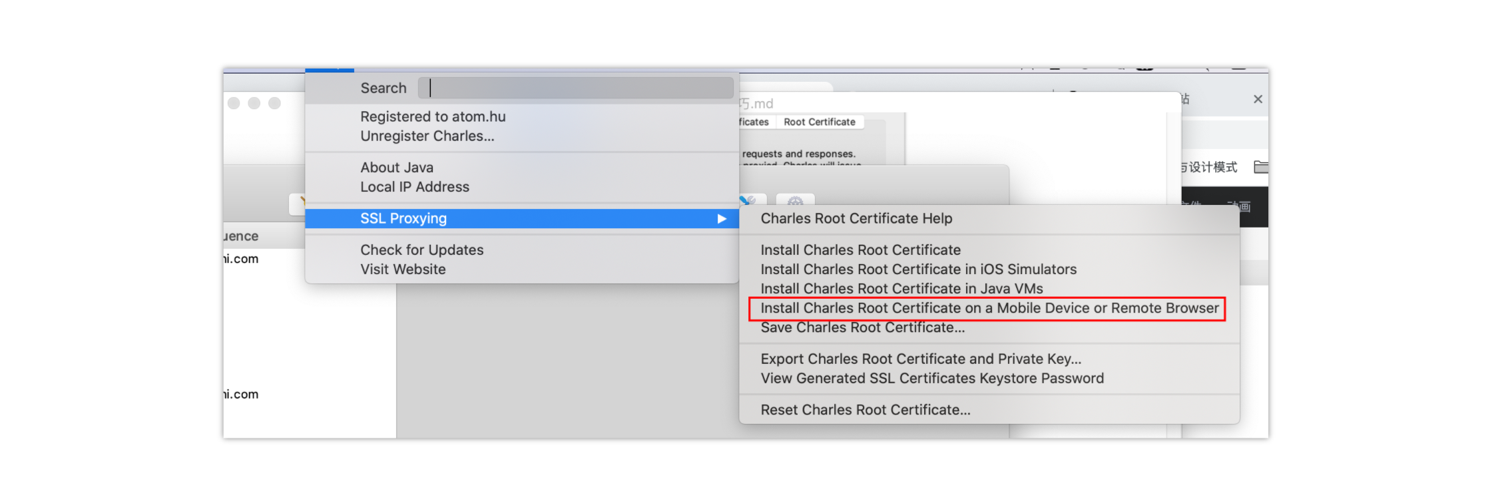
Task: Click the X close icon at top right
Action: point(1258,99)
